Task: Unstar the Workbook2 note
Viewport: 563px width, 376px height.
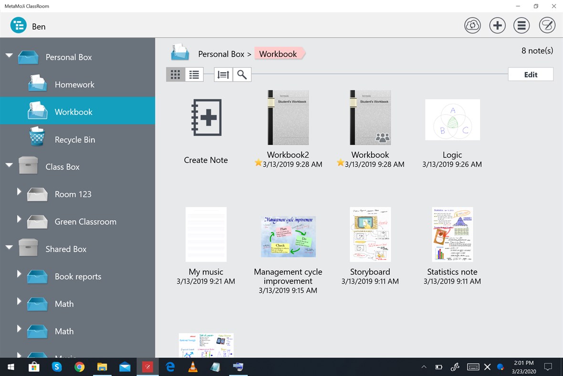Action: [x=258, y=163]
